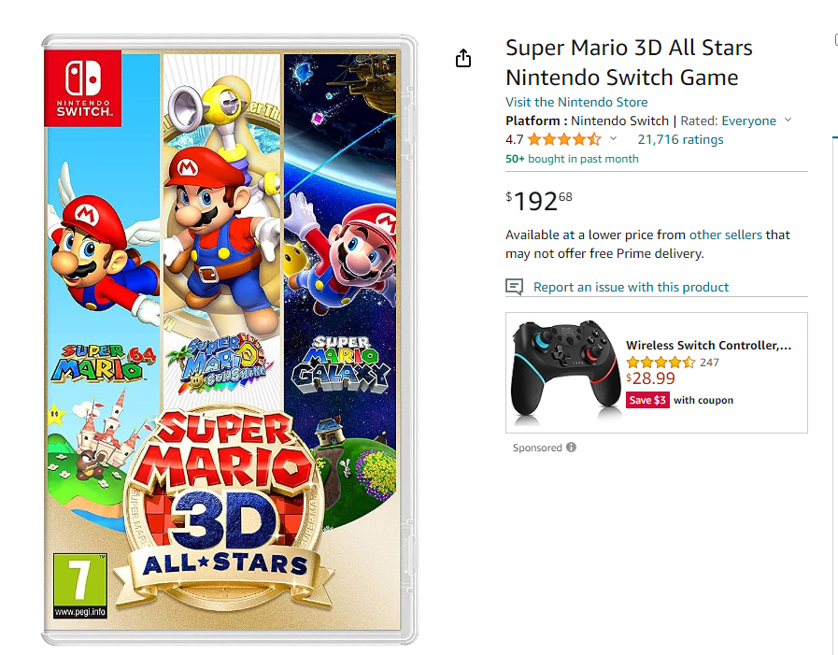The height and width of the screenshot is (655, 838).
Task: Open the 21,716 ratings link
Action: (680, 140)
